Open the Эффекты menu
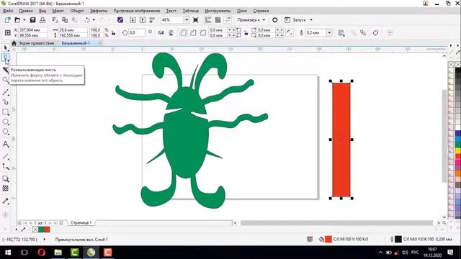The height and width of the screenshot is (259, 461). [99, 11]
